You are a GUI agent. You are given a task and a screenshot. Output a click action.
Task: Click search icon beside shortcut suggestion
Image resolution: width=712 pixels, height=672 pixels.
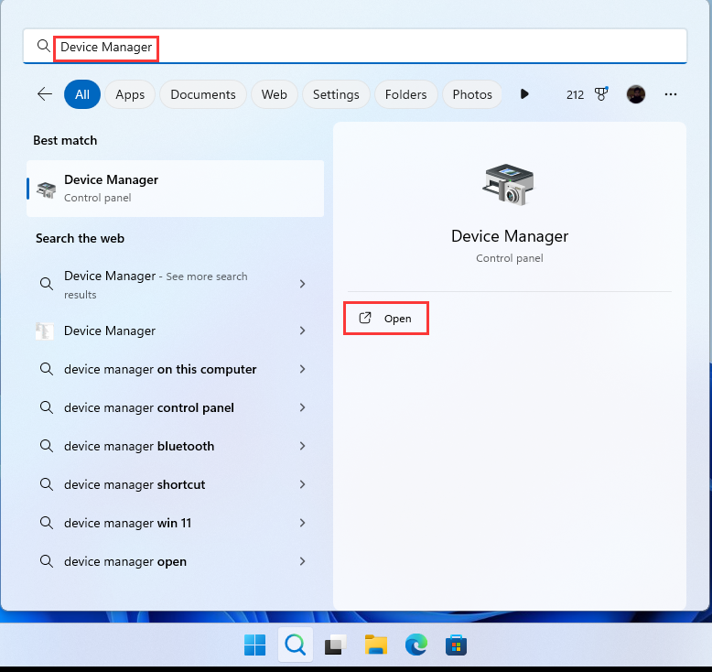47,484
